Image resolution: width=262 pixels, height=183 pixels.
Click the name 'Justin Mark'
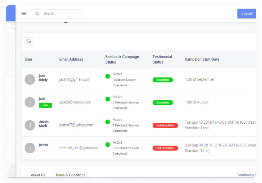pos(44,124)
